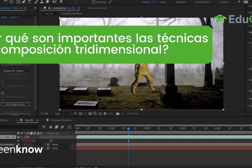Toggle the composition viewer lock icon
This screenshot has width=252, height=168.
click(49, 8)
